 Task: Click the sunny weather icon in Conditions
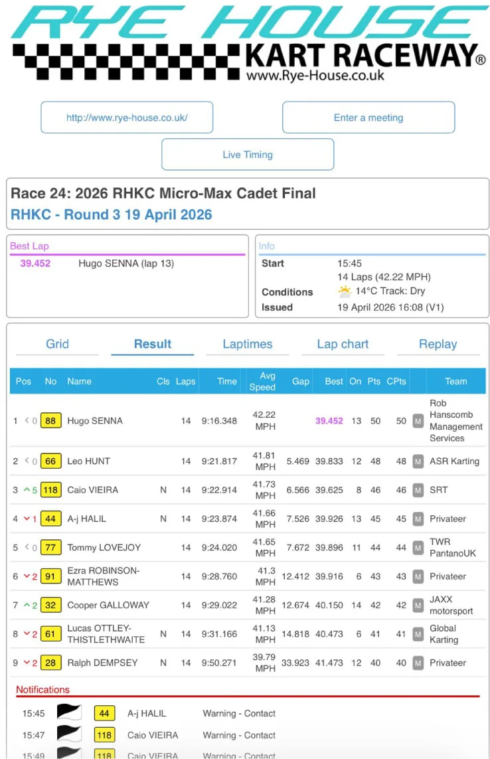(344, 292)
